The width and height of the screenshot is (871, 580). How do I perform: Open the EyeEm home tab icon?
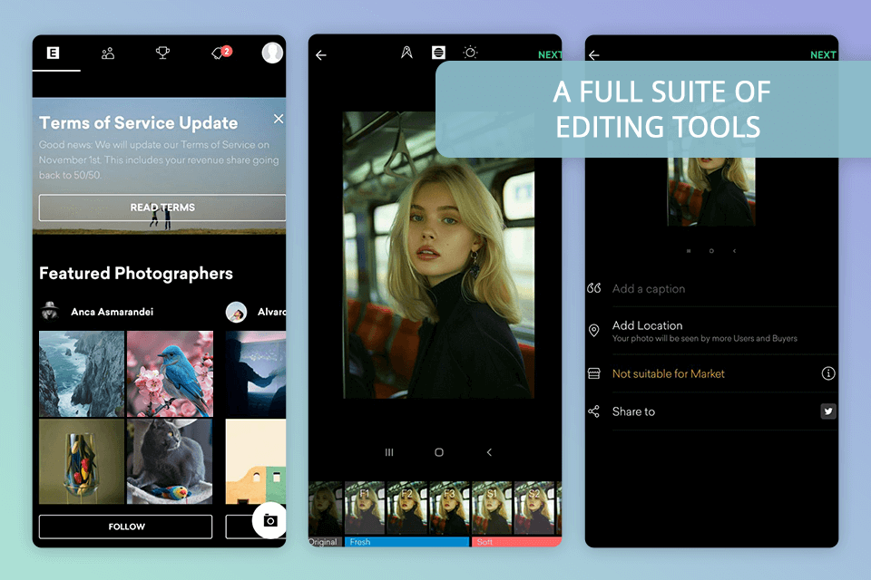click(53, 53)
